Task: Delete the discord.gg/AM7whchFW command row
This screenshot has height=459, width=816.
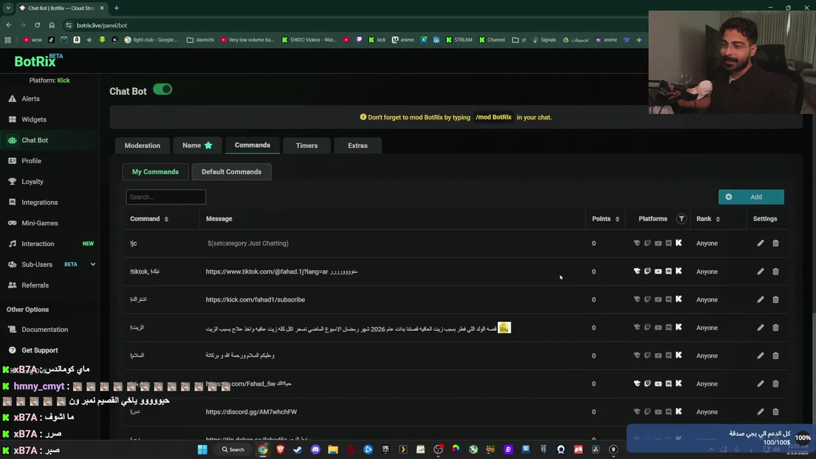Action: point(776,411)
